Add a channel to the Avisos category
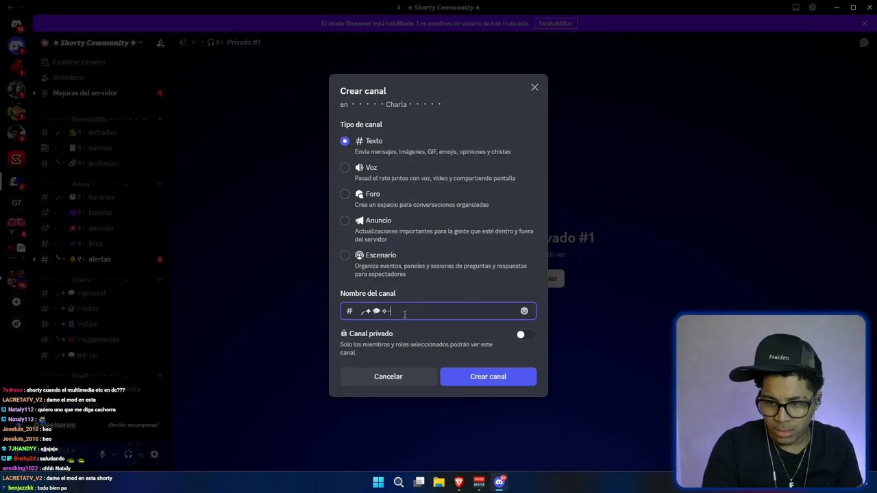The width and height of the screenshot is (877, 493). point(160,184)
